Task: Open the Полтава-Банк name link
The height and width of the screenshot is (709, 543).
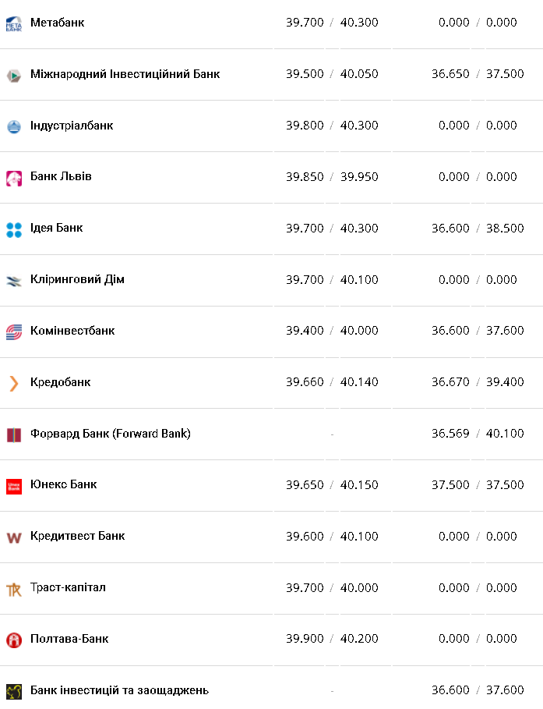Action: point(69,639)
